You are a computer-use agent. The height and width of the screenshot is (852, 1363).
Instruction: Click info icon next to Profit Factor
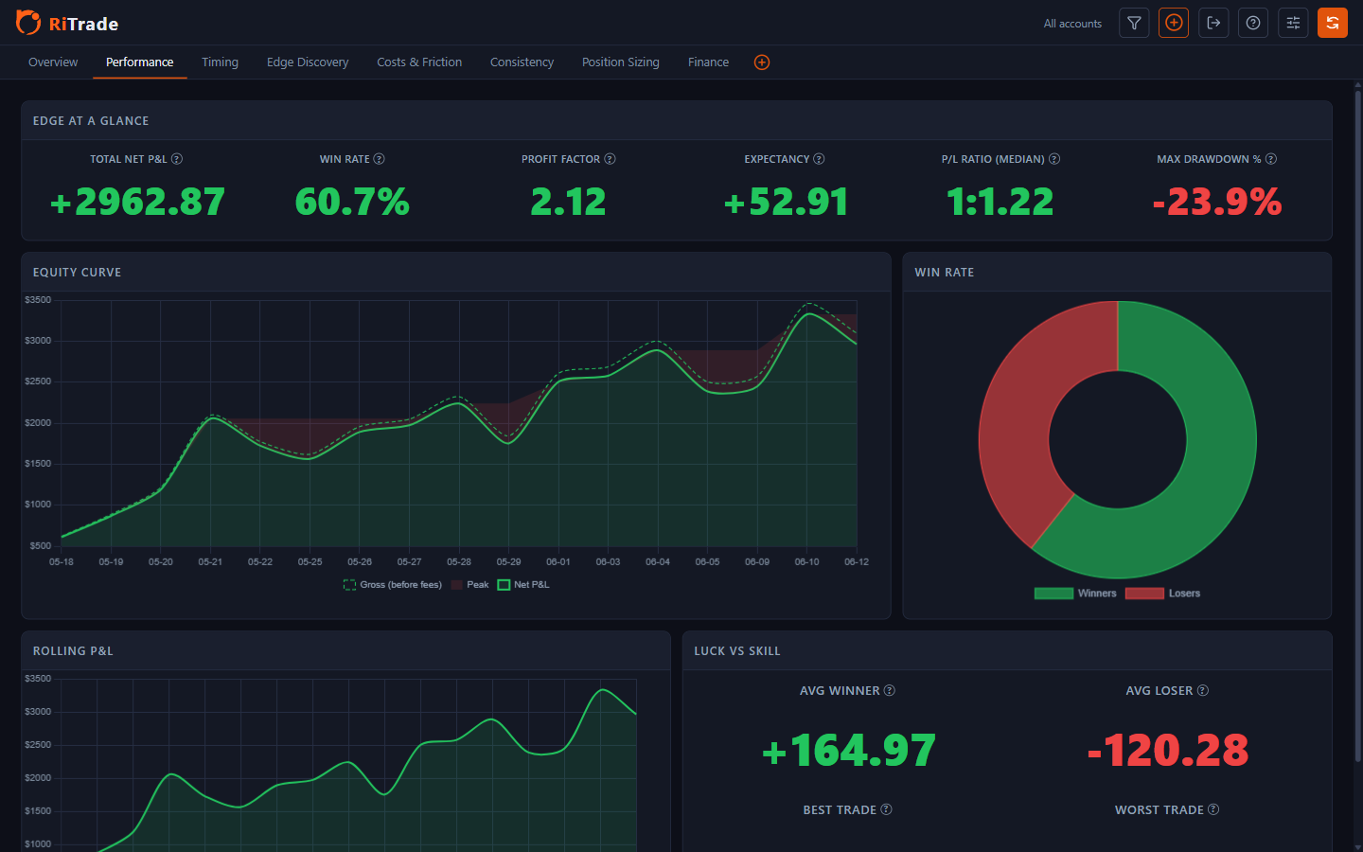click(x=611, y=159)
